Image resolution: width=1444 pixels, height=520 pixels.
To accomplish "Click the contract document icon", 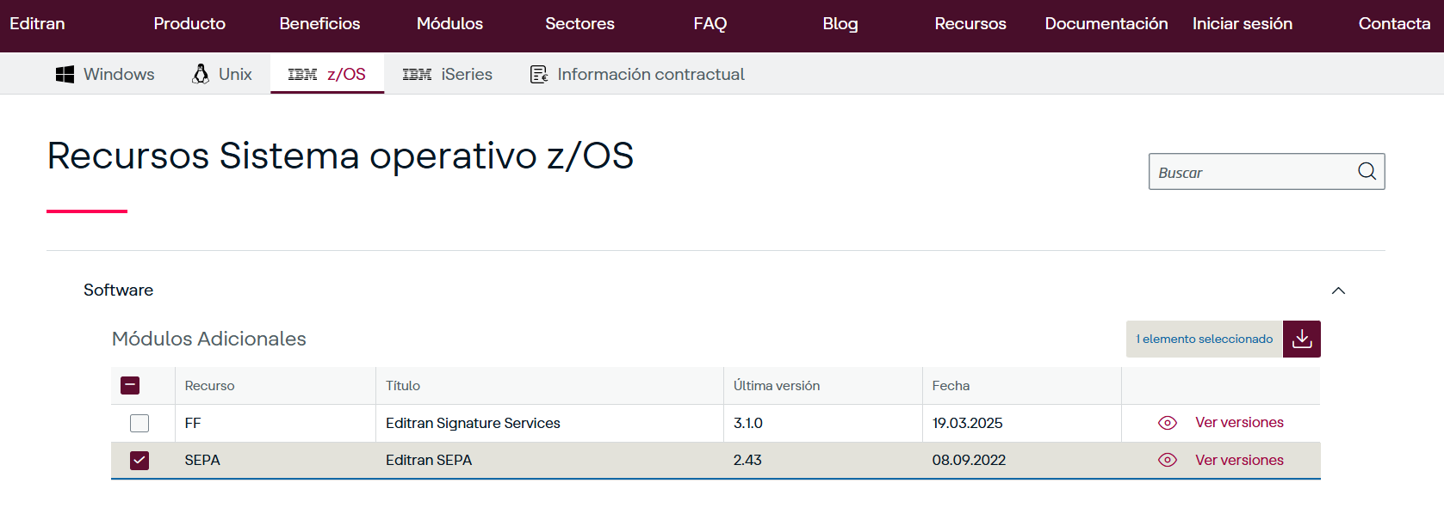I will click(x=539, y=75).
